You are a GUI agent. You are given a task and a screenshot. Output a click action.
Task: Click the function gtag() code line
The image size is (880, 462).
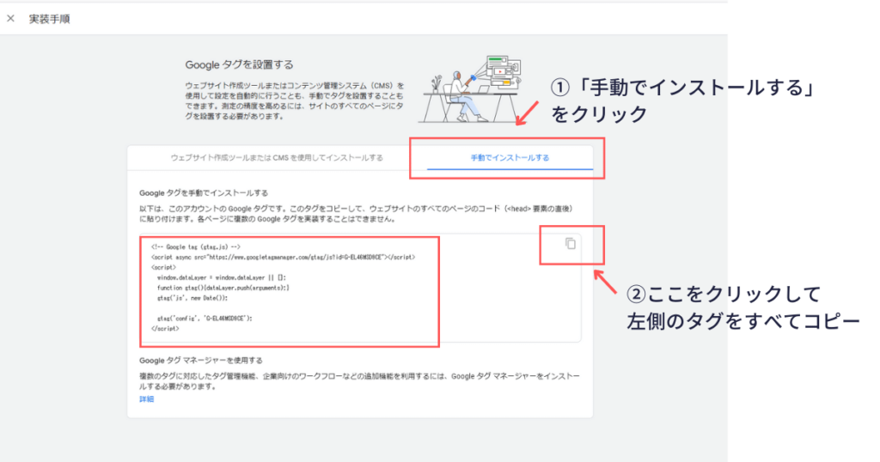[x=223, y=288]
